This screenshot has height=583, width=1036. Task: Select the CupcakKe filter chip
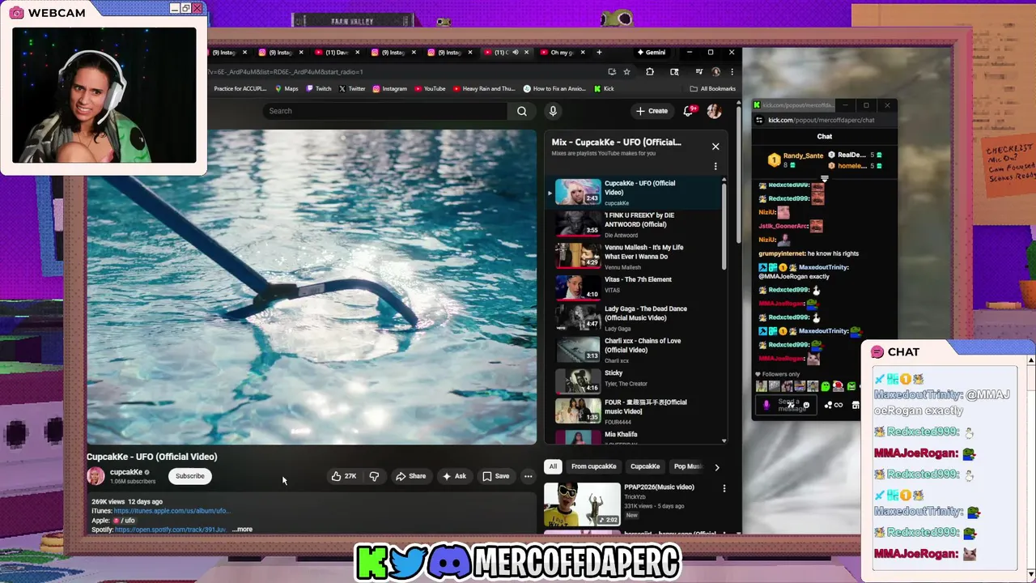645,466
